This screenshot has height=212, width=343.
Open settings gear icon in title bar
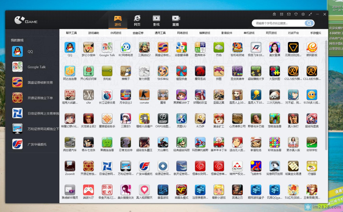point(303,14)
